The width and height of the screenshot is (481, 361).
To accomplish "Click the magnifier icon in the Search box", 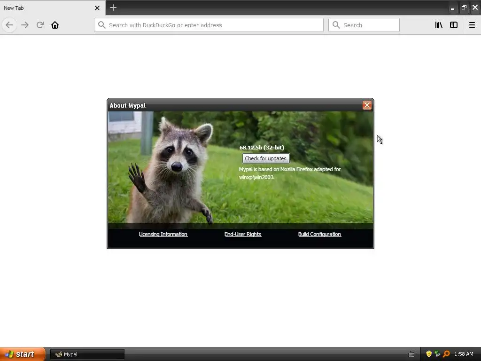I will click(x=336, y=25).
